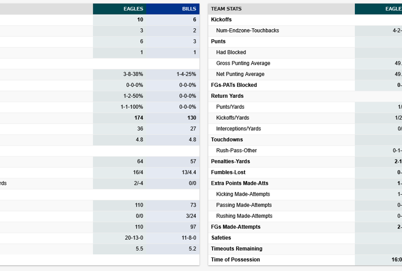The width and height of the screenshot is (402, 271).
Task: Click the Eagles 20-13-0 cell
Action: [x=134, y=238]
